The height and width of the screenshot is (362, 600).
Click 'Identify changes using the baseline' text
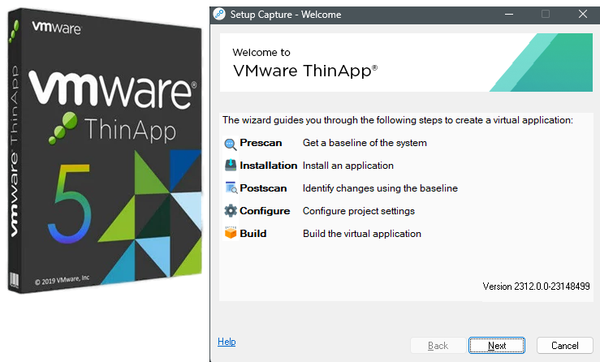coord(380,188)
